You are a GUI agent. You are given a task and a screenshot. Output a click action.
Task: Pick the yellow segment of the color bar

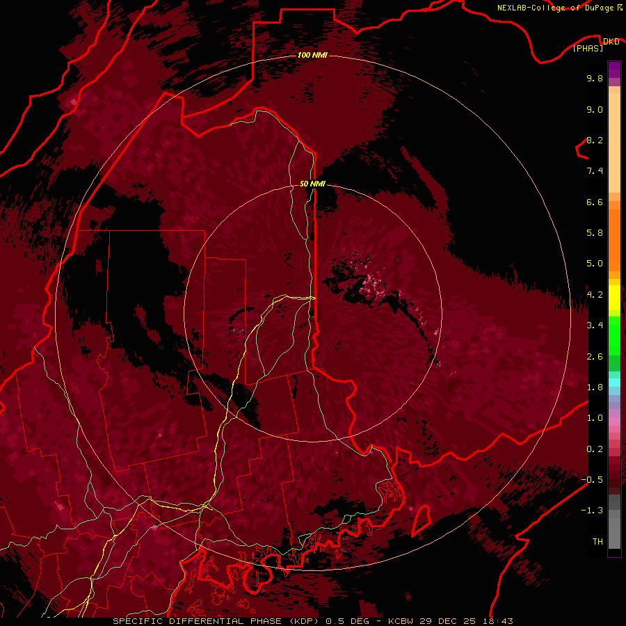click(614, 298)
